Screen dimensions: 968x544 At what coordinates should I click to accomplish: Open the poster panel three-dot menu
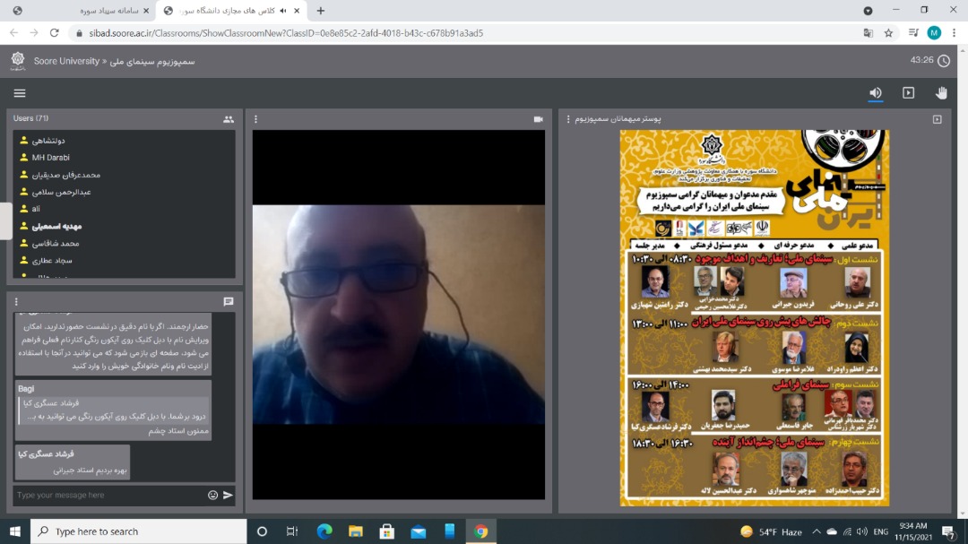pos(568,119)
